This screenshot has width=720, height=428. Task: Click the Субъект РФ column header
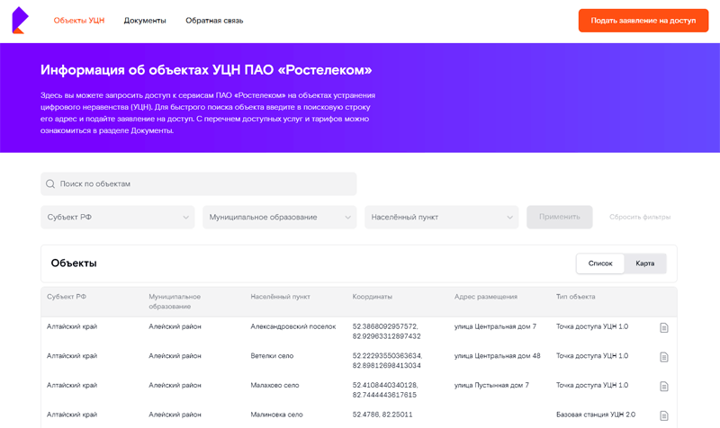67,297
